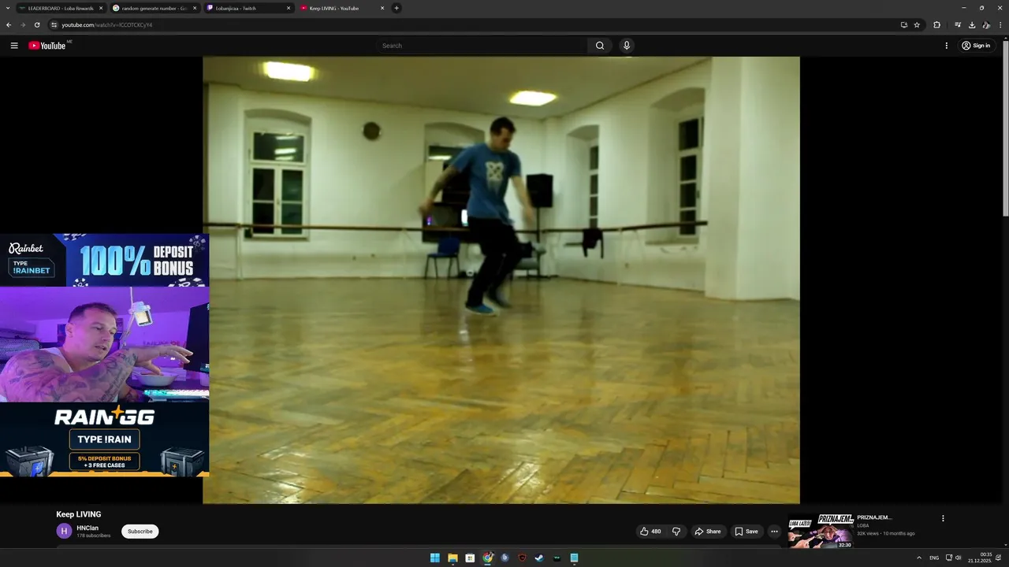Go to YouTube home via logo
Screen dimensions: 1009x567
(x=47, y=46)
